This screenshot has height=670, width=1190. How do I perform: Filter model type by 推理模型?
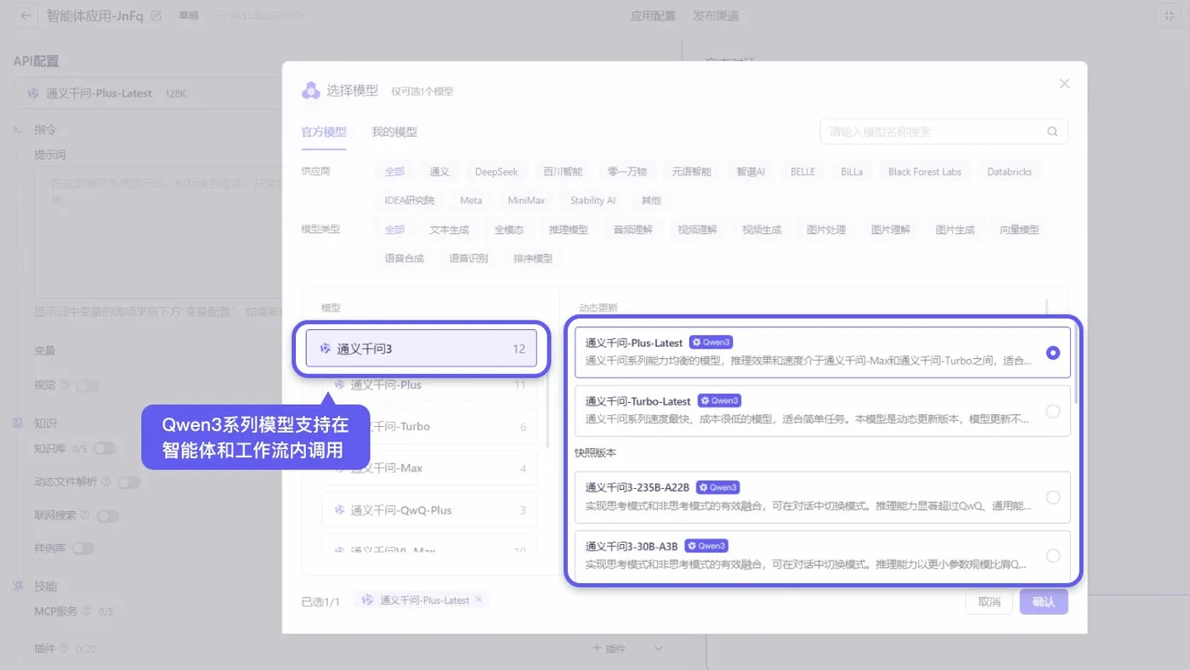568,230
